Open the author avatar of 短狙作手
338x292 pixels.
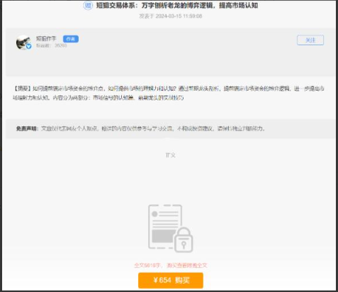(x=23, y=42)
